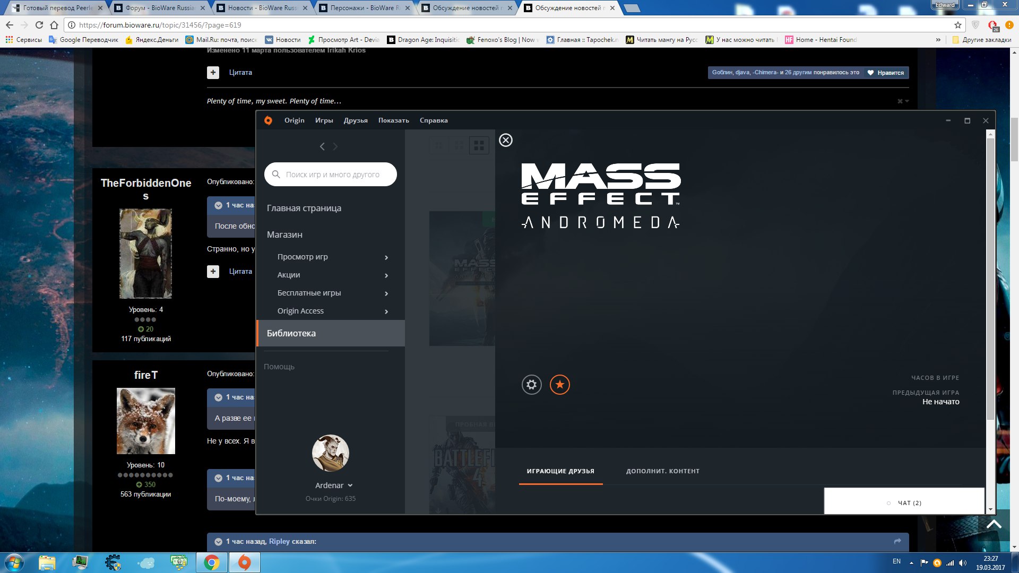Click the TheForbiddenOnes avatar image

(x=145, y=254)
